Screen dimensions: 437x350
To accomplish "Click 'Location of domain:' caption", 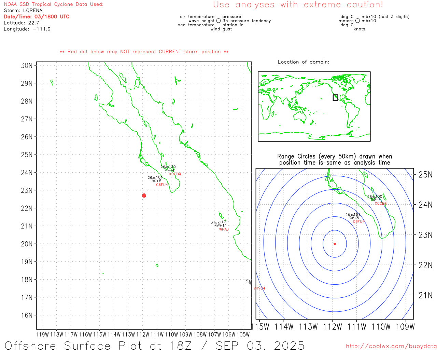I will coord(304,62).
